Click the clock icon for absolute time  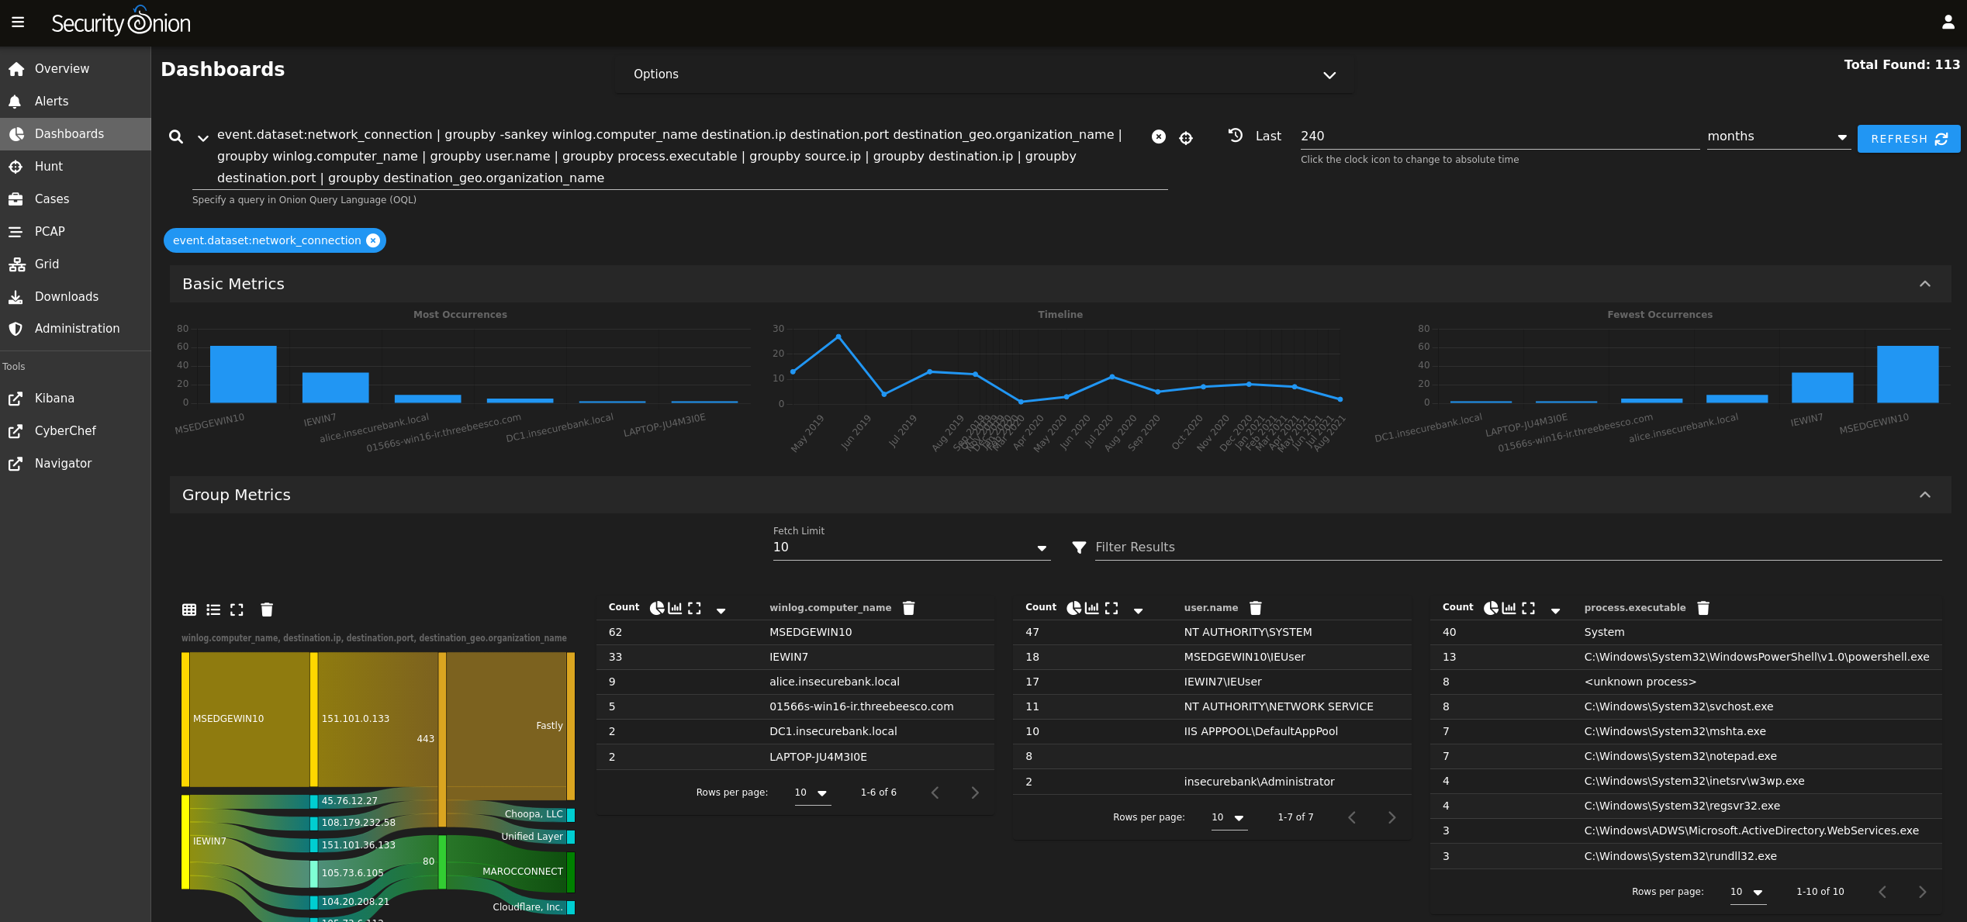(1236, 136)
